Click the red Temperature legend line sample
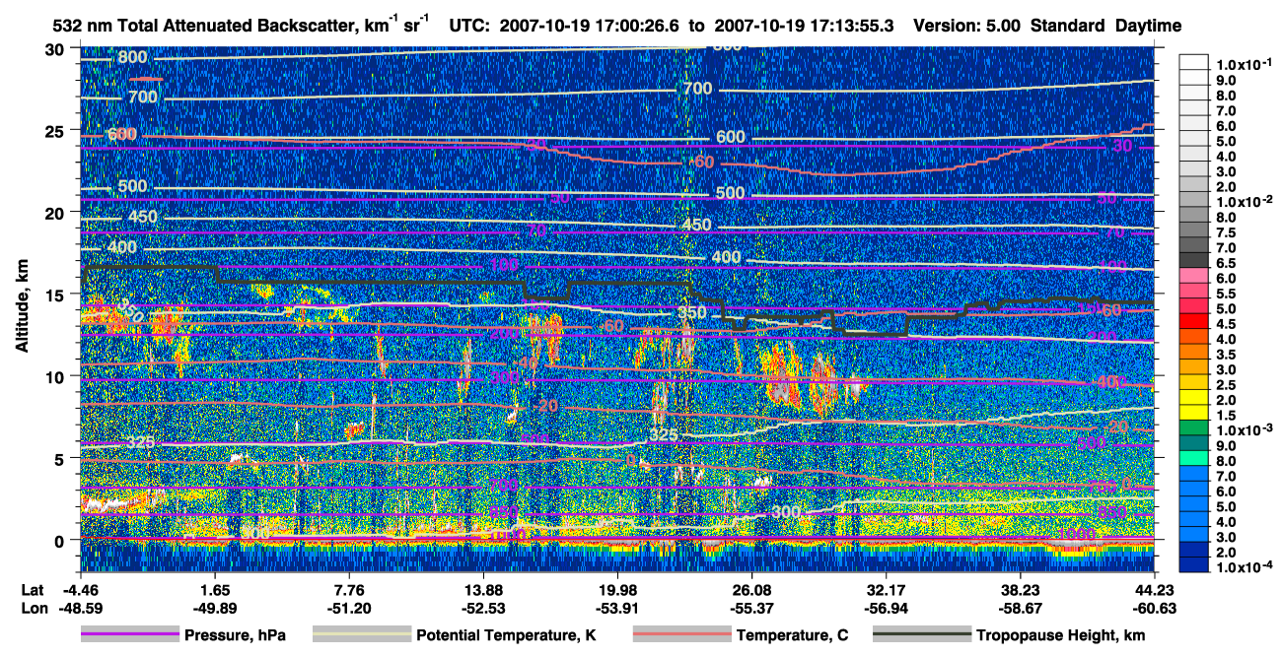Screen dimensions: 1282x657 point(682,635)
